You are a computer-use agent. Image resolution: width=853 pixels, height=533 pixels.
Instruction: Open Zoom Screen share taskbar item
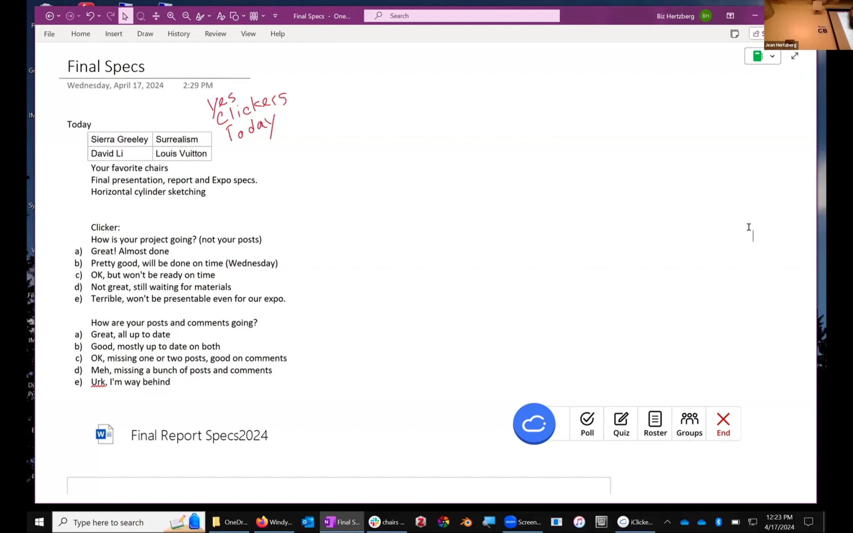522,522
